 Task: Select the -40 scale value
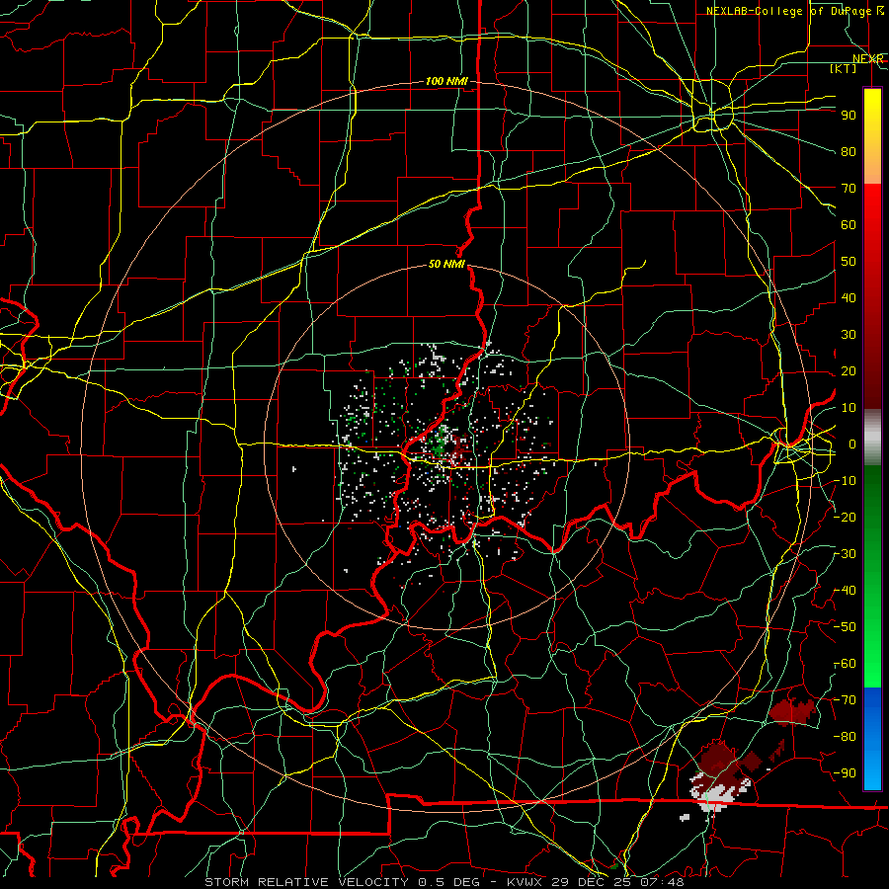point(845,591)
